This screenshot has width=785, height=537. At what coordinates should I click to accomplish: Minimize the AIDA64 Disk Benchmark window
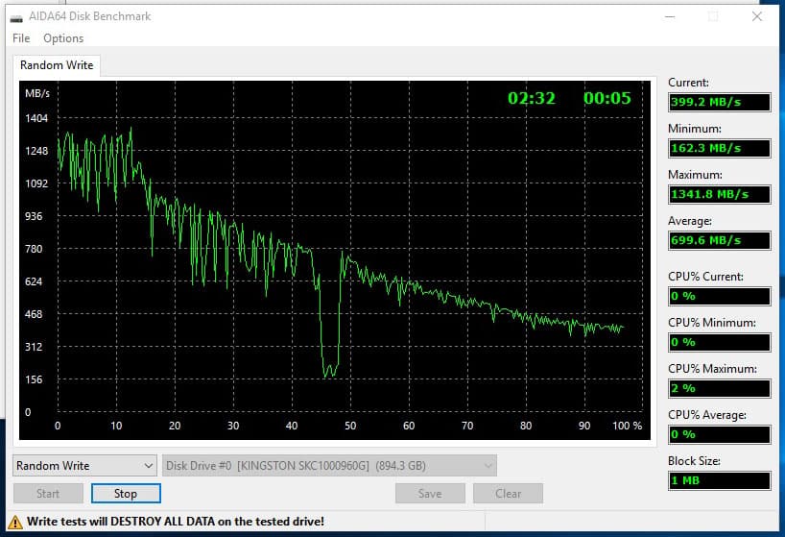670,16
